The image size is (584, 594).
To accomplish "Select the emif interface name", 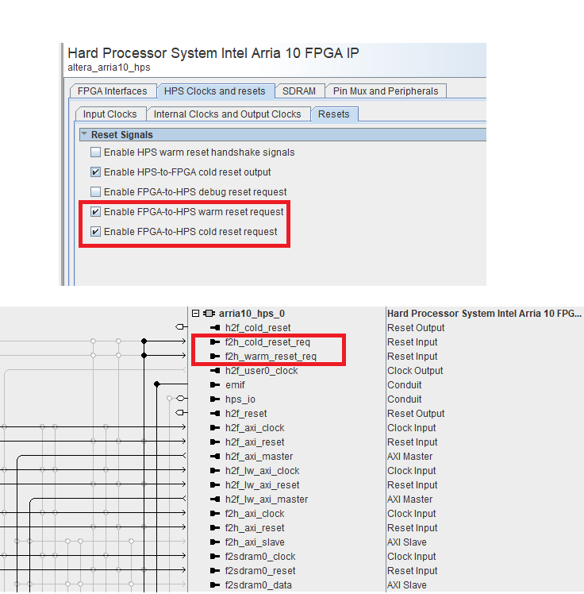I will (235, 385).
